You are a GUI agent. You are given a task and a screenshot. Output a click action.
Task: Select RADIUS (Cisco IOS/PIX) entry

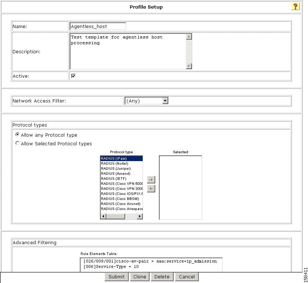tap(121, 194)
